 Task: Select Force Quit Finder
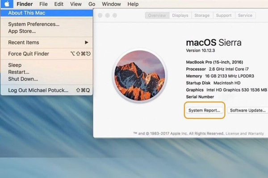click(46, 54)
